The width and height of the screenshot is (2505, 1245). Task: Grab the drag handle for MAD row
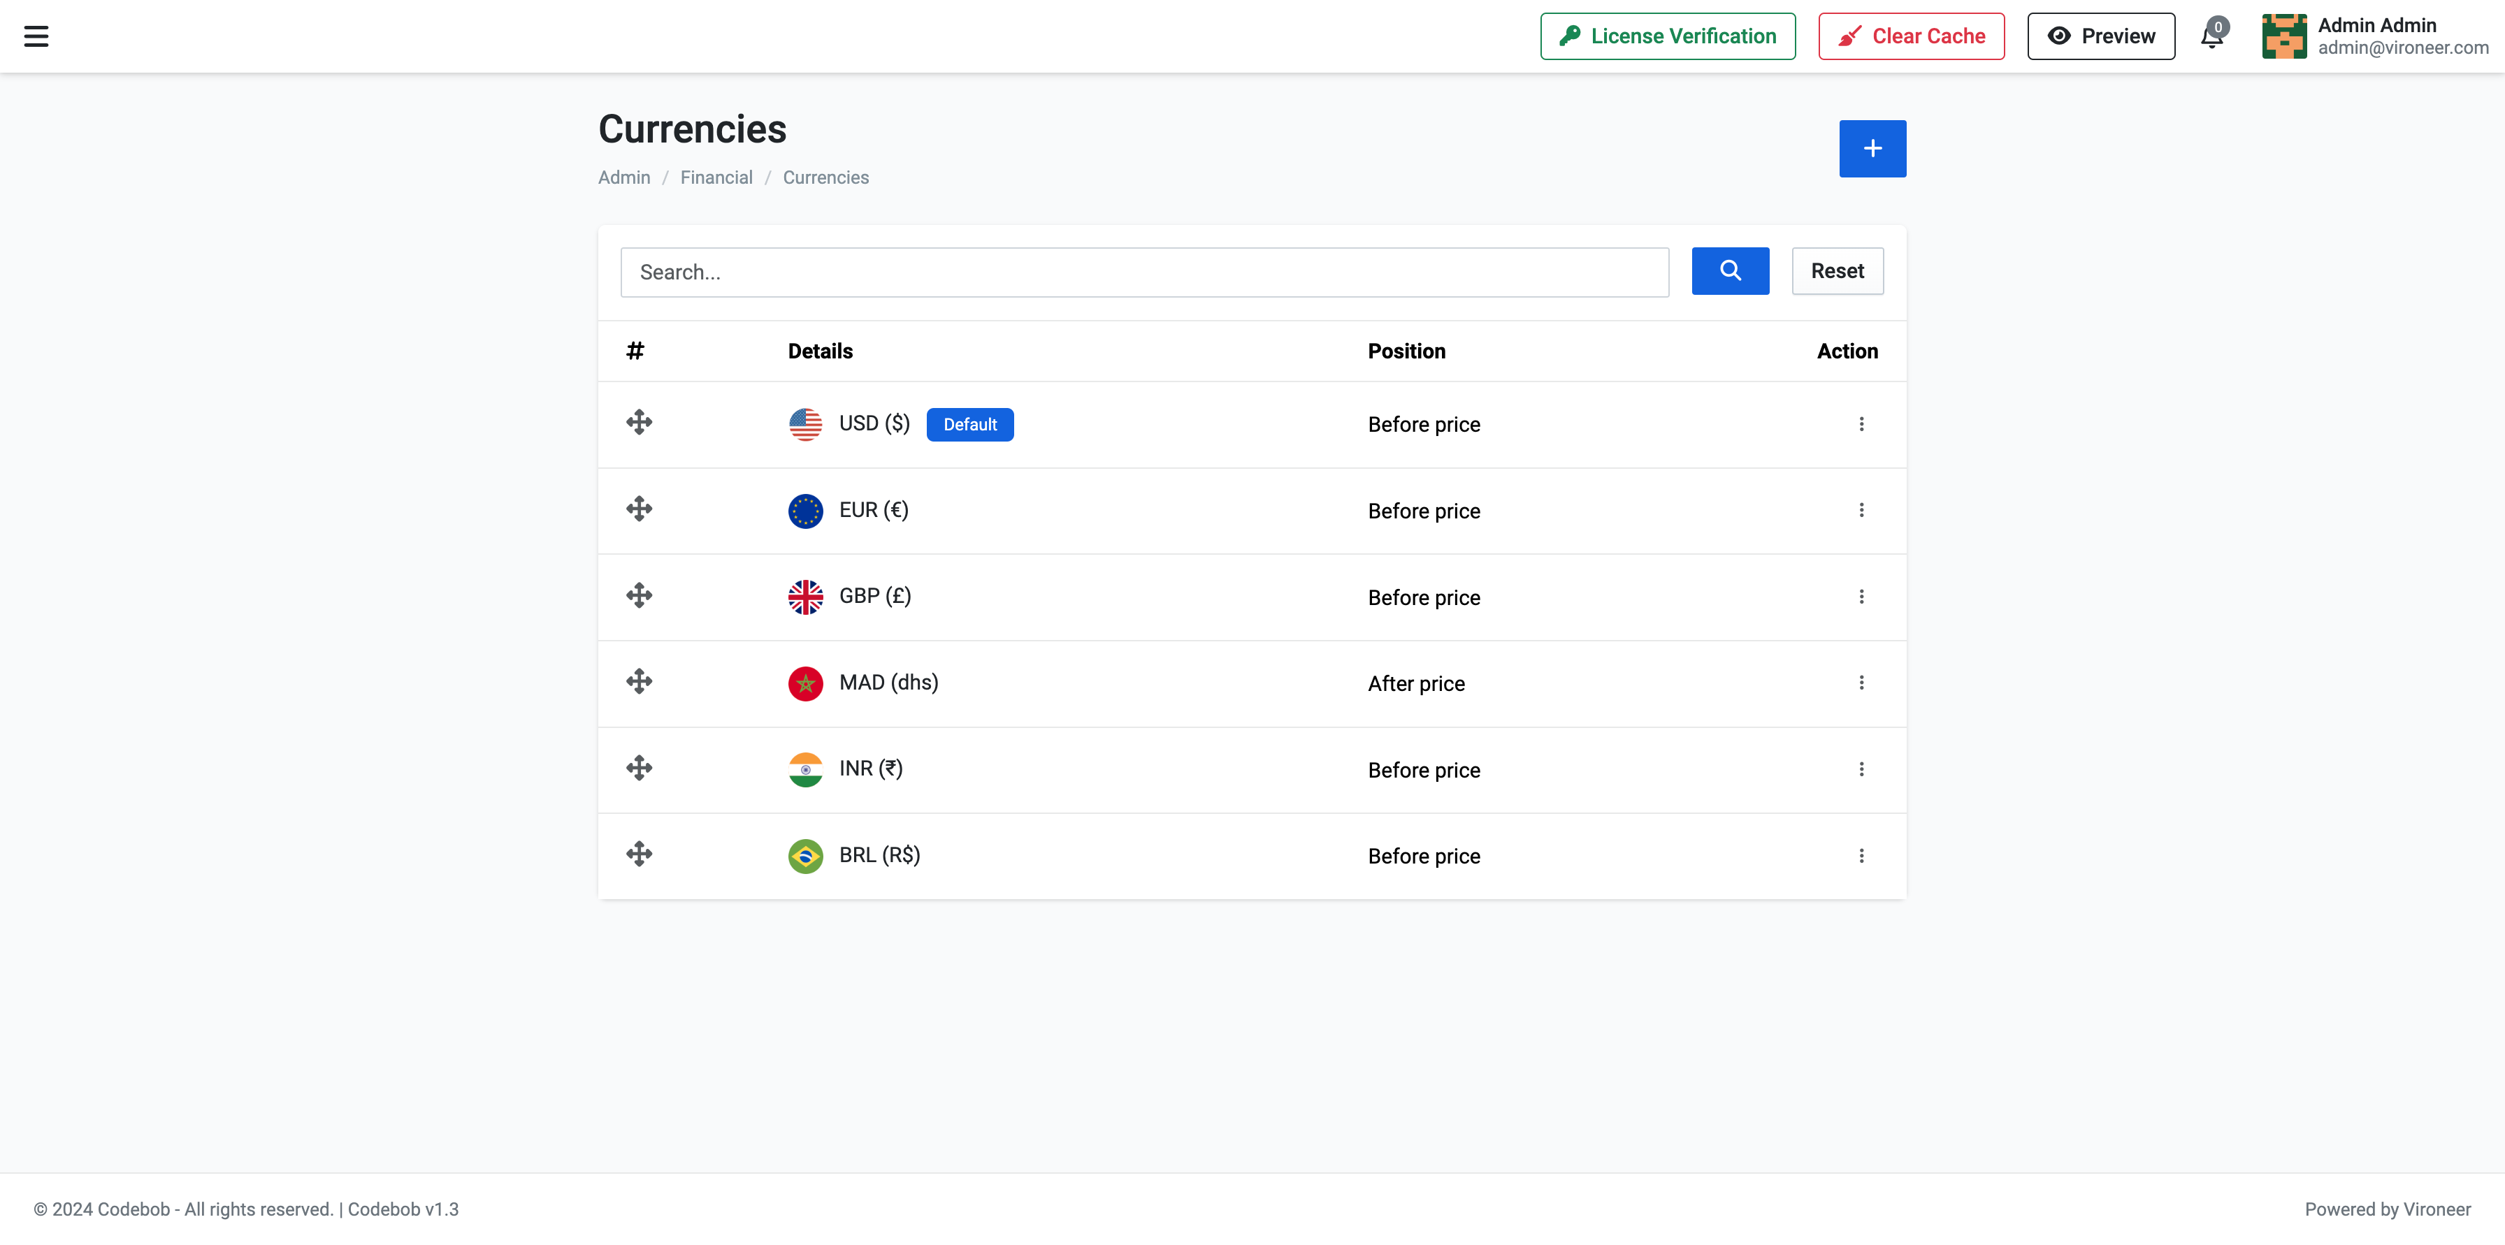click(639, 683)
